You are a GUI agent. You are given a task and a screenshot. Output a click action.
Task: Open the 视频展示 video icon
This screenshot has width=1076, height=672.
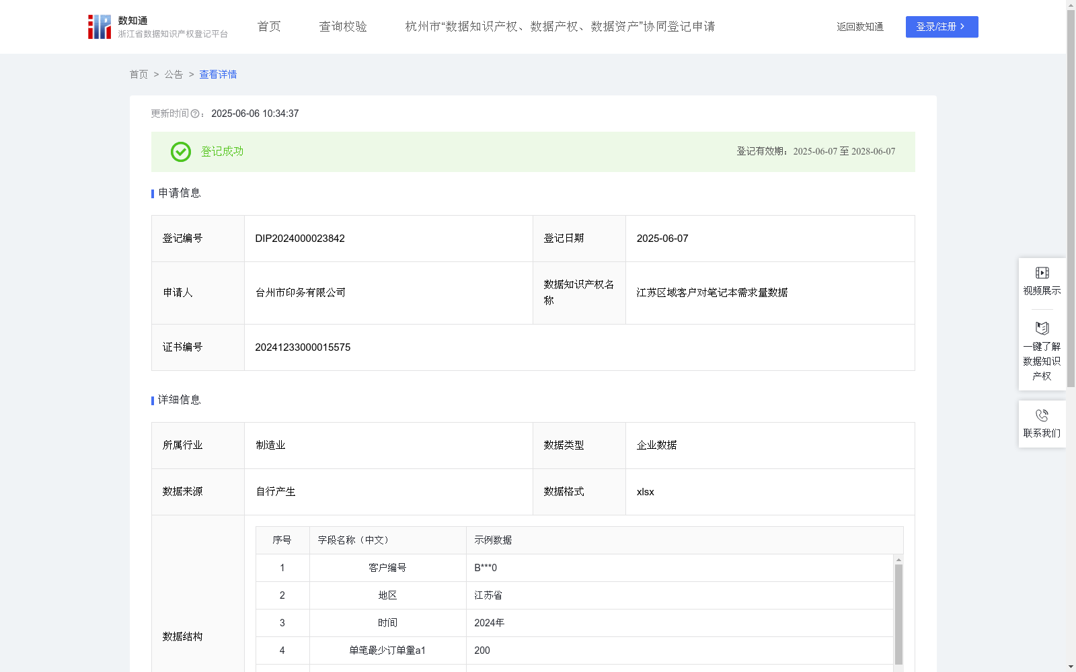tap(1042, 273)
